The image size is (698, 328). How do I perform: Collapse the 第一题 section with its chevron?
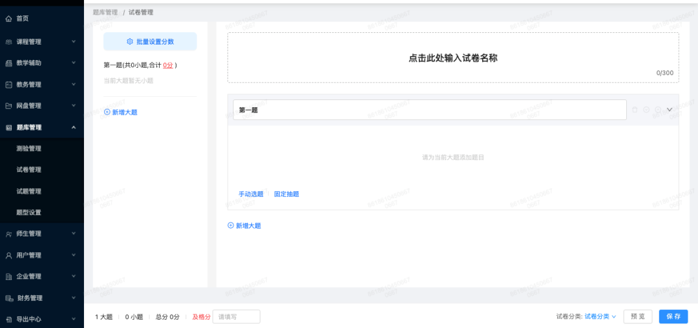[670, 110]
